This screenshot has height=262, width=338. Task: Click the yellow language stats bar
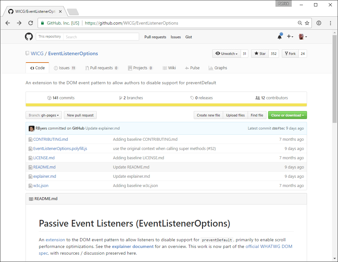coord(166,105)
